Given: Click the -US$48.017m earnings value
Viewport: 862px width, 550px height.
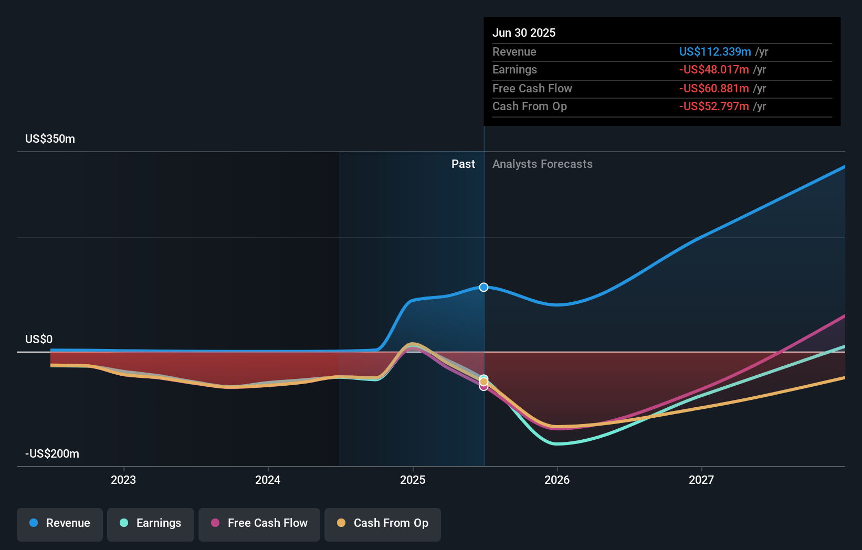Looking at the screenshot, I should [714, 69].
